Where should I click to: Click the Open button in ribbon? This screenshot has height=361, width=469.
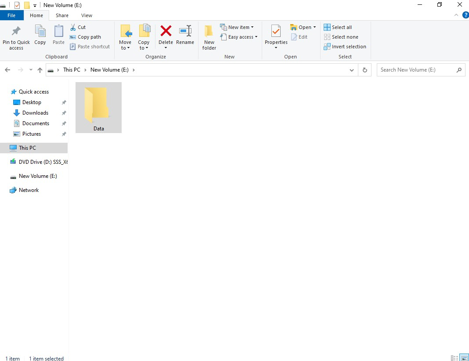coord(301,27)
